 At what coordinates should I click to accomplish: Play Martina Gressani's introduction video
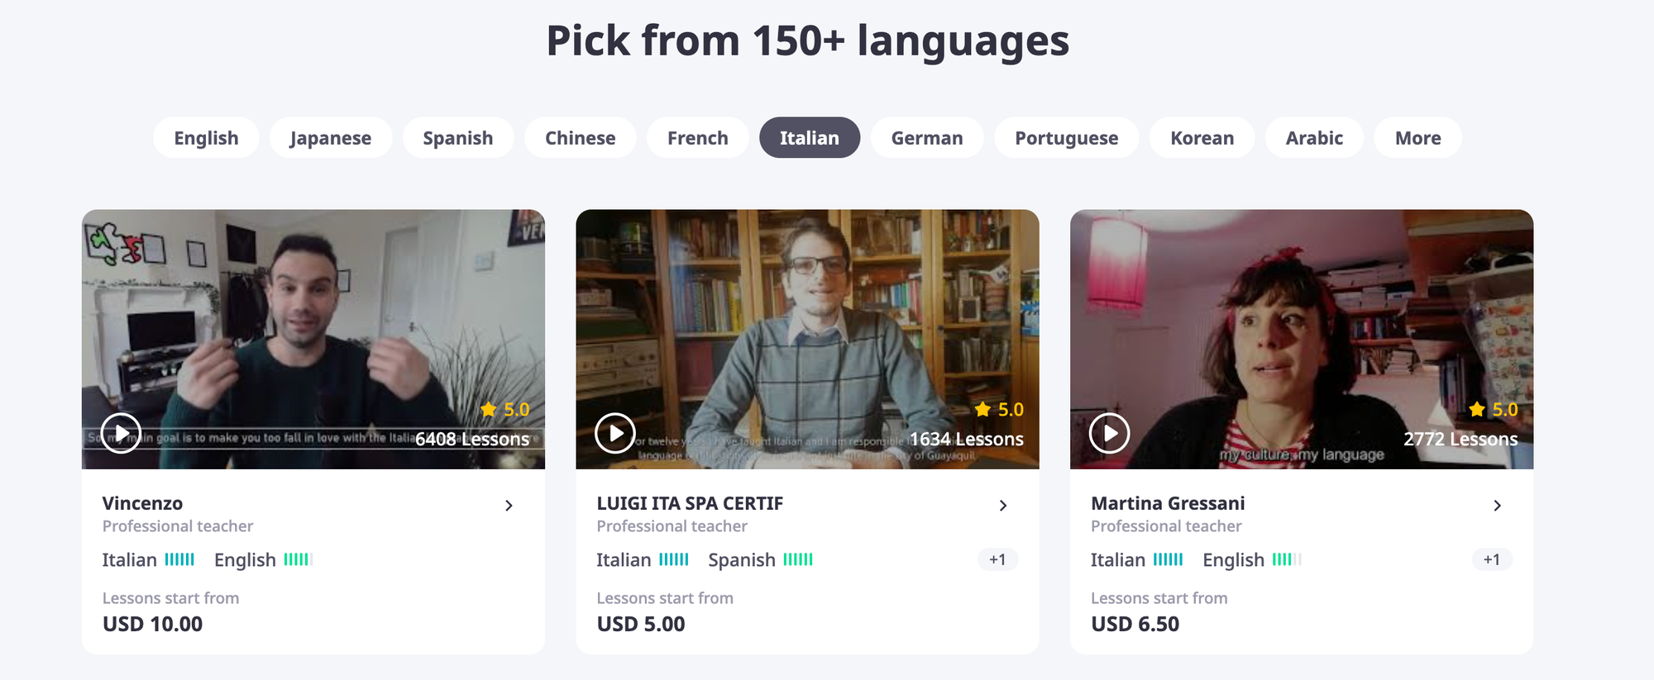coord(1109,433)
